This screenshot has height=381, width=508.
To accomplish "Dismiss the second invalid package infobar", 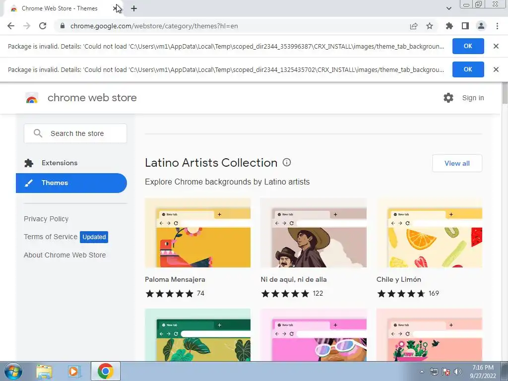I will 496,69.
